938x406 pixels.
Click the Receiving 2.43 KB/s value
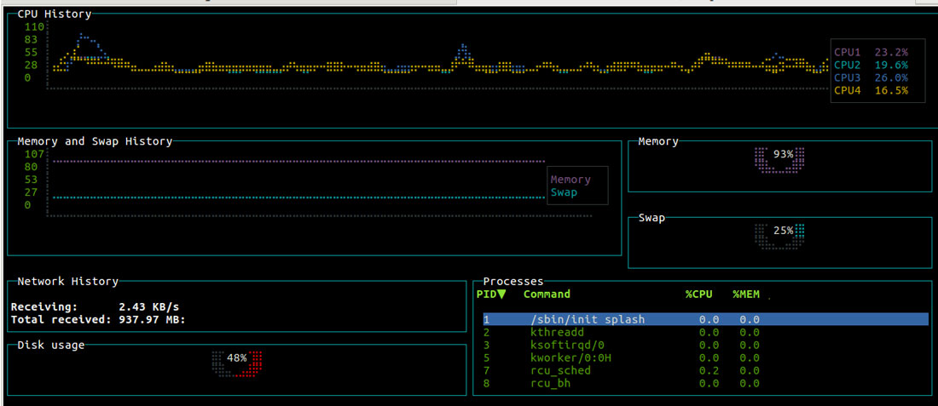tap(149, 307)
